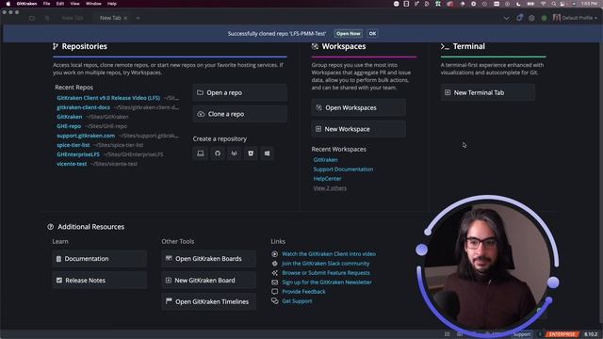Create a local repository with laptop icon
603x339 pixels.
(201, 153)
